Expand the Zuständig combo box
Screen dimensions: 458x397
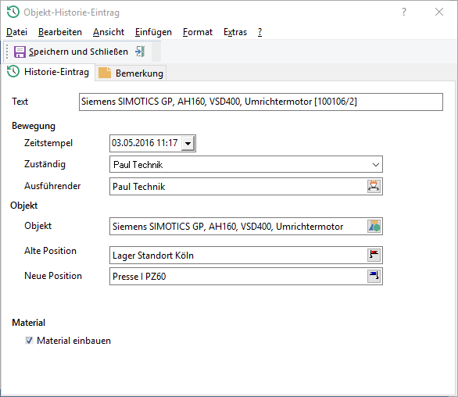click(376, 165)
